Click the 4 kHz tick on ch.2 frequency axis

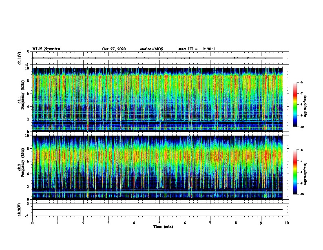point(28,174)
